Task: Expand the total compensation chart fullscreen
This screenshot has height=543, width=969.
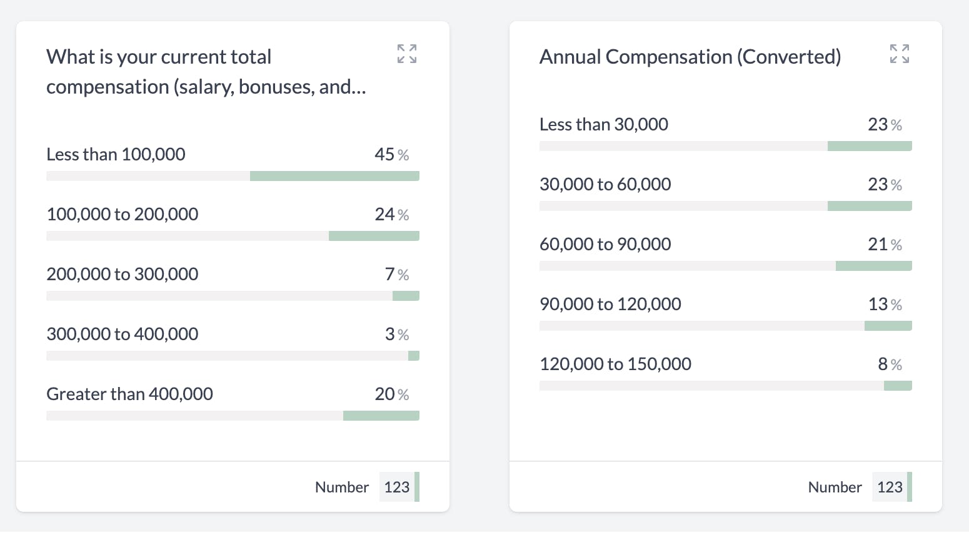Action: pyautogui.click(x=407, y=54)
